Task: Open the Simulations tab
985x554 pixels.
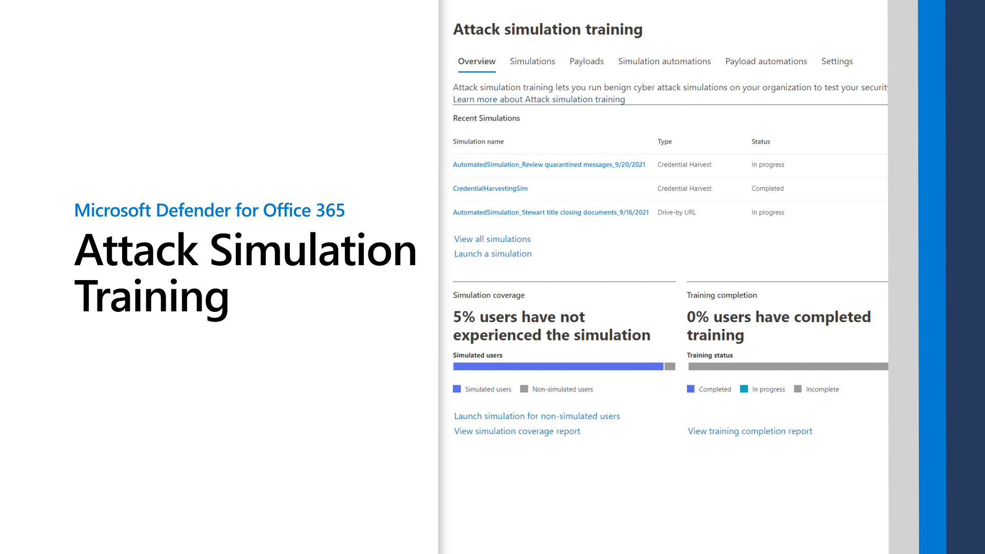Action: 532,61
